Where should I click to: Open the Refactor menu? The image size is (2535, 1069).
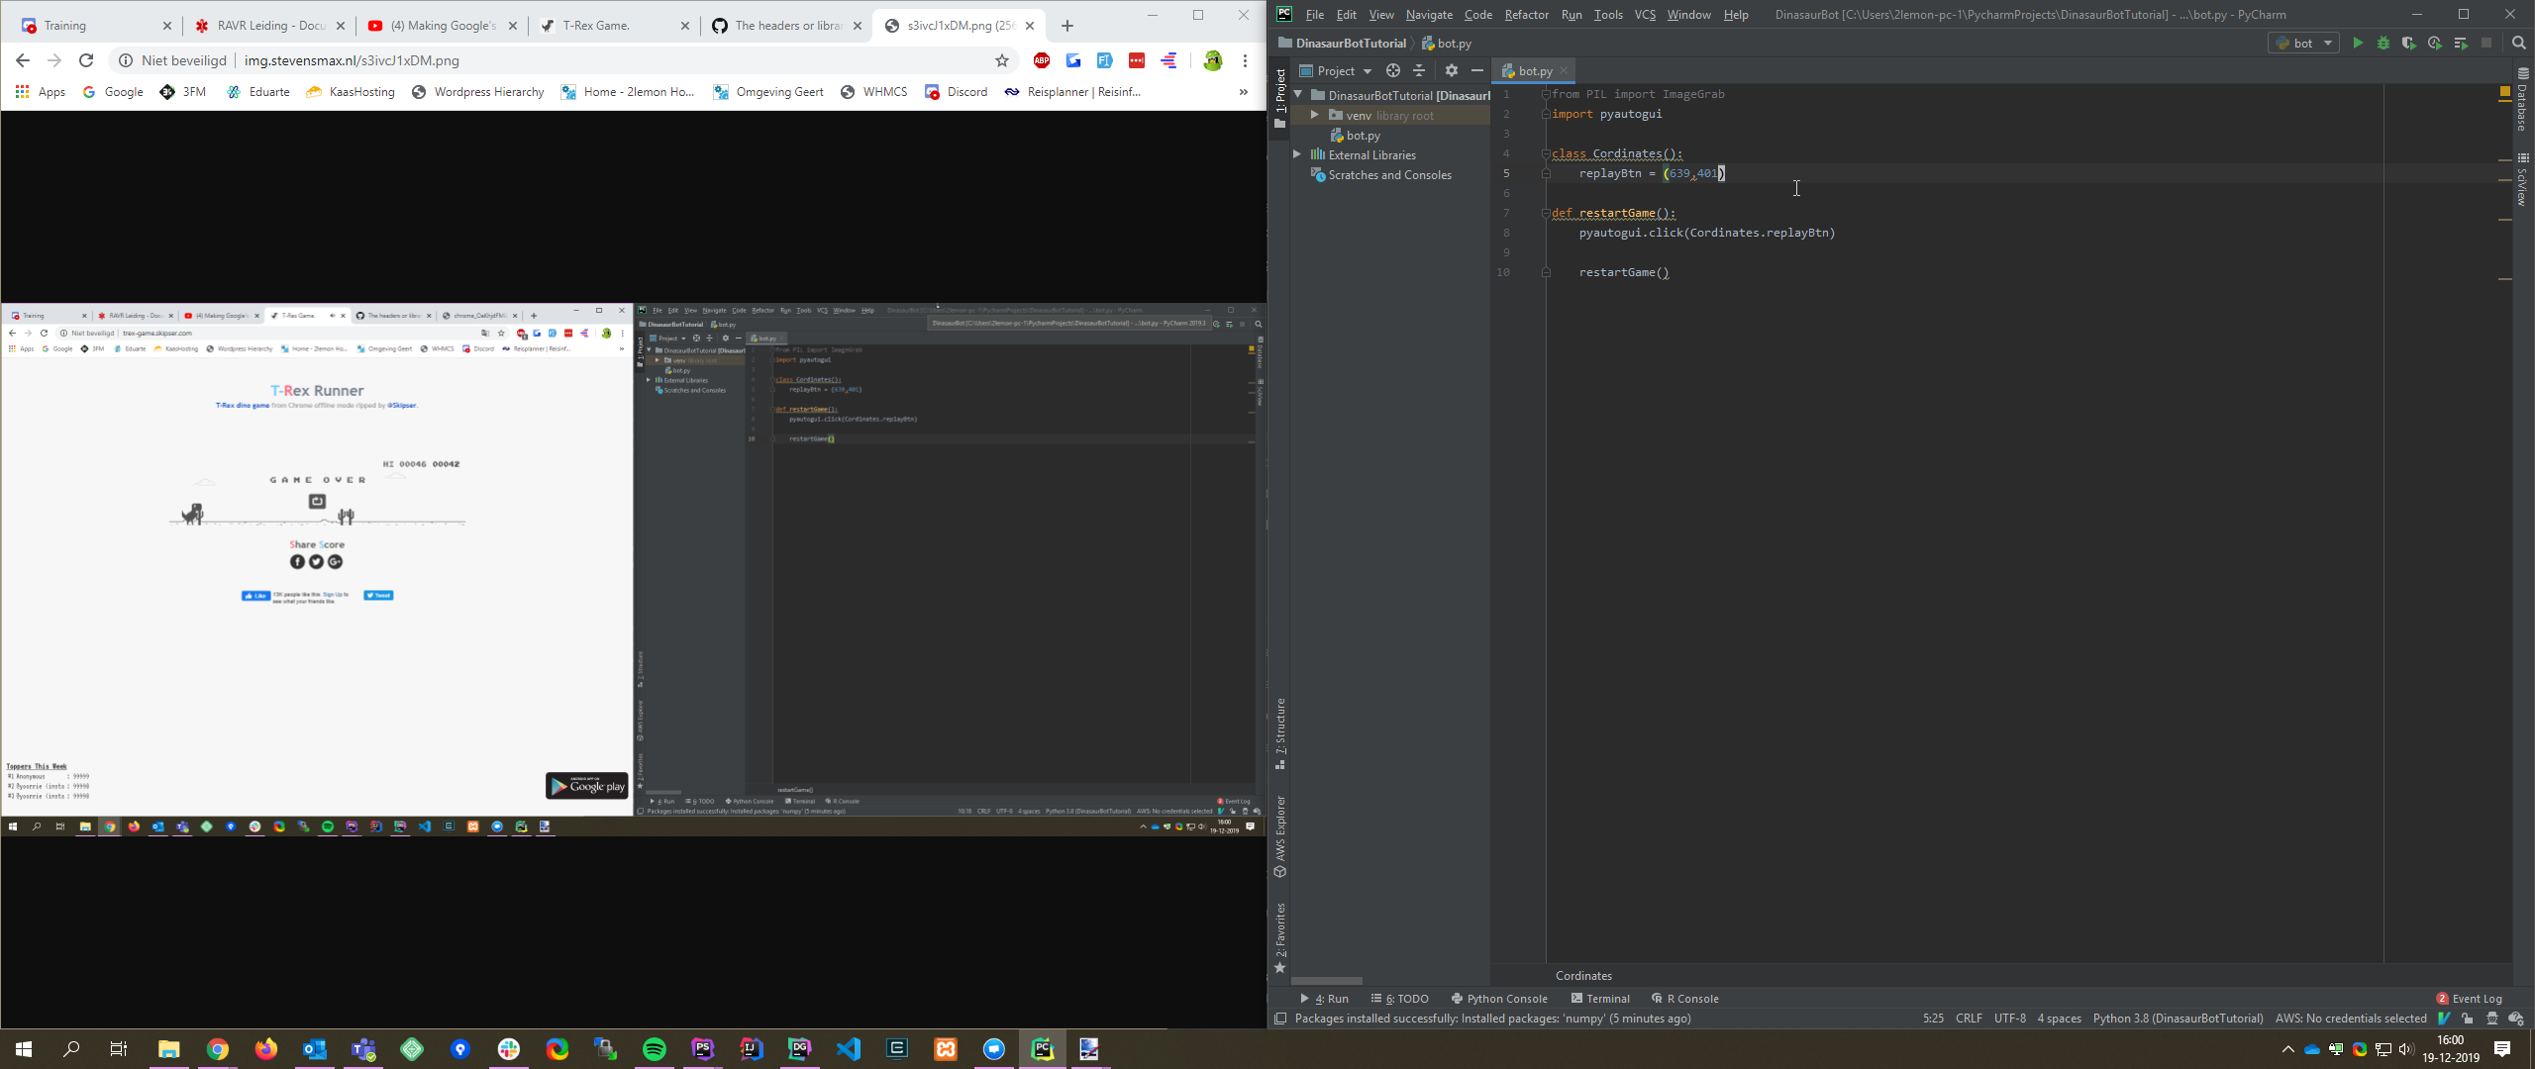click(x=1525, y=15)
